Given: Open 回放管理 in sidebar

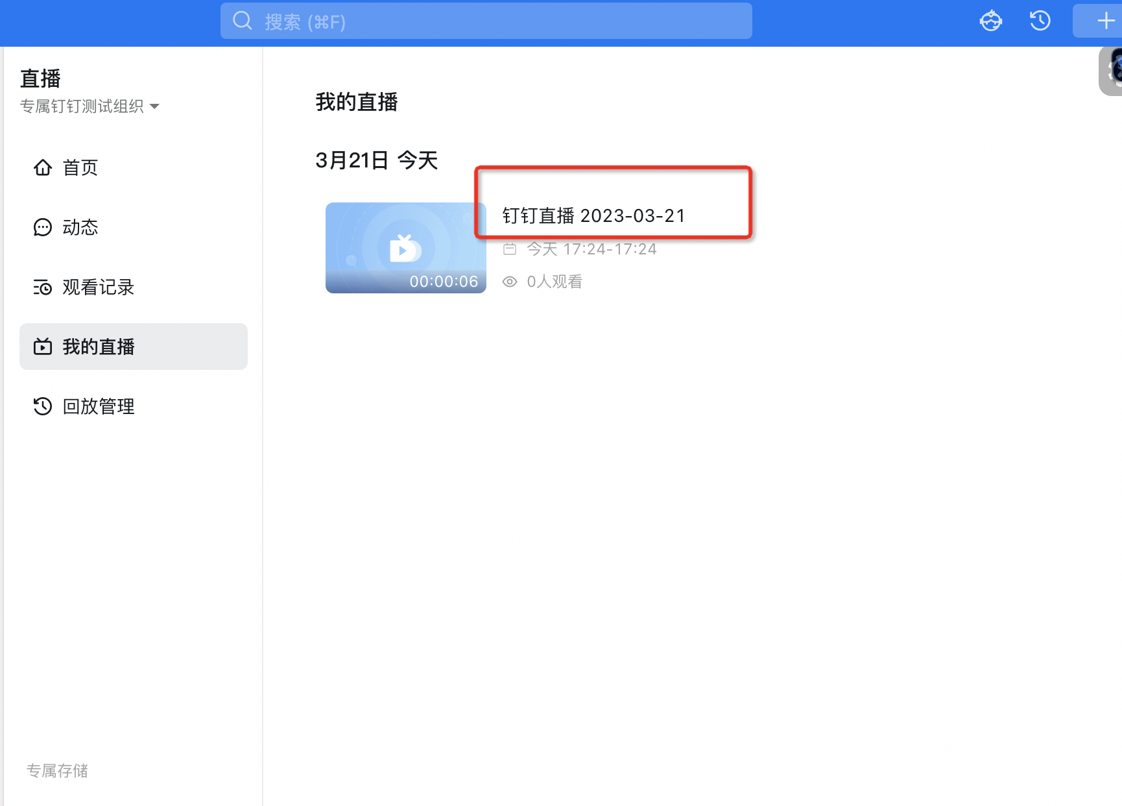Looking at the screenshot, I should pos(134,406).
